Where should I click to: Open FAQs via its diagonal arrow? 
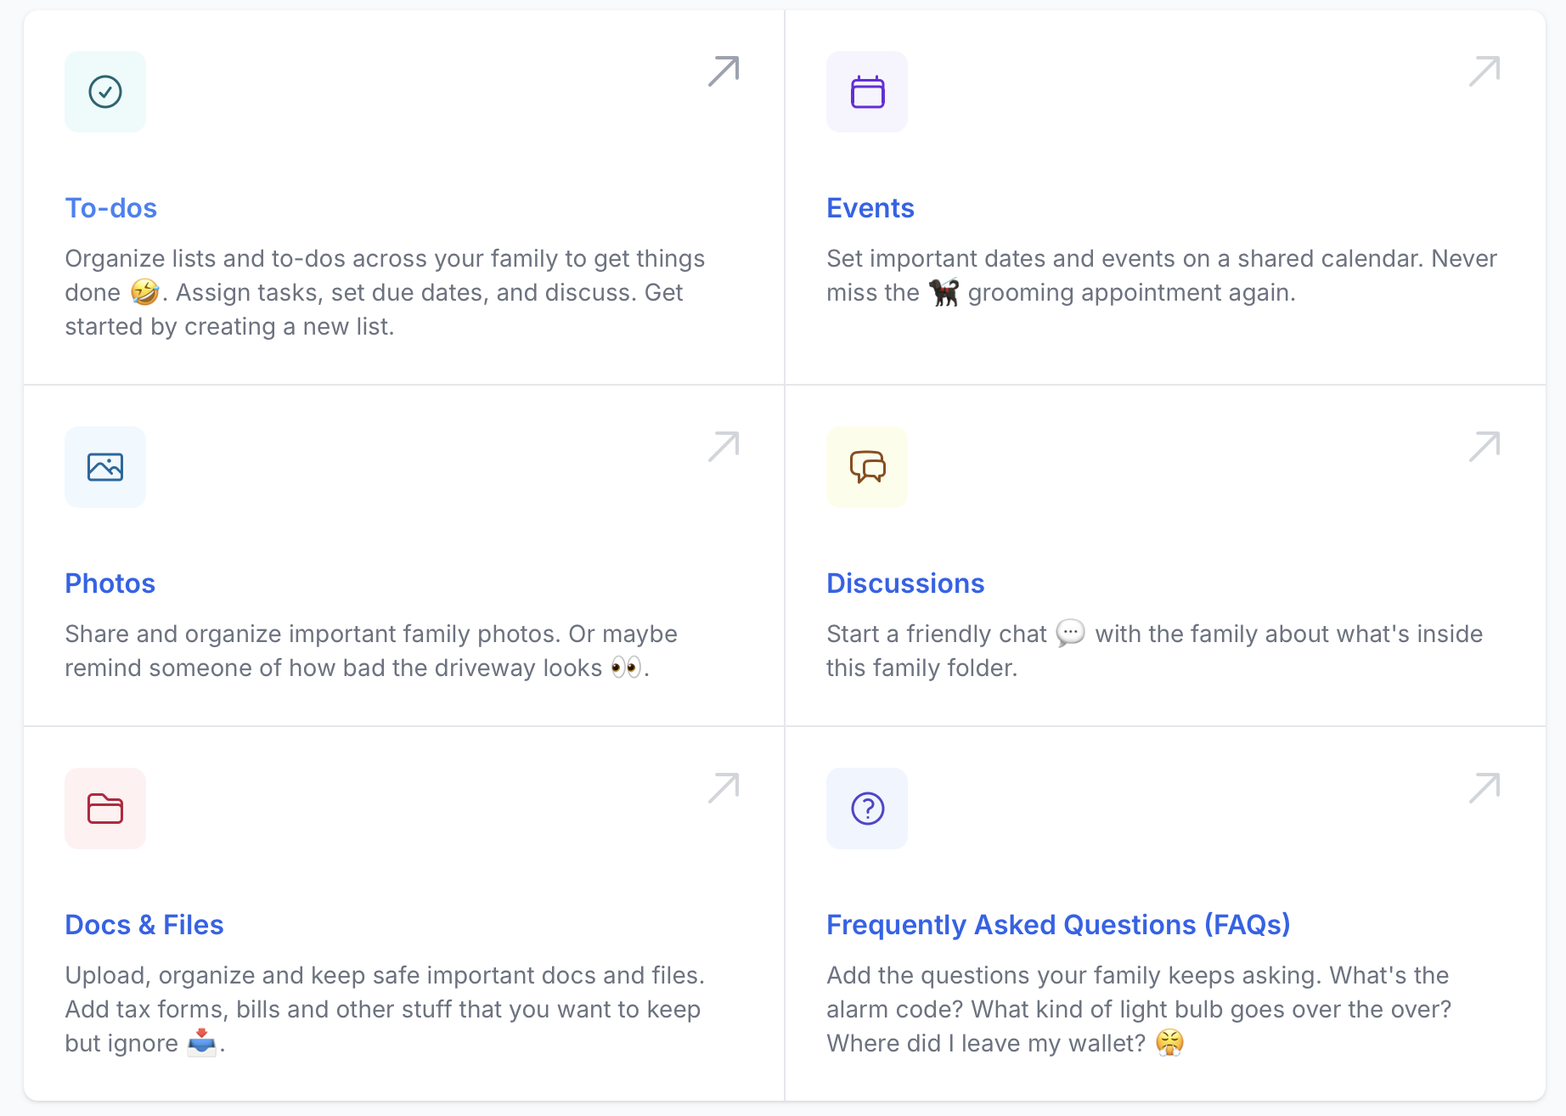point(1484,788)
